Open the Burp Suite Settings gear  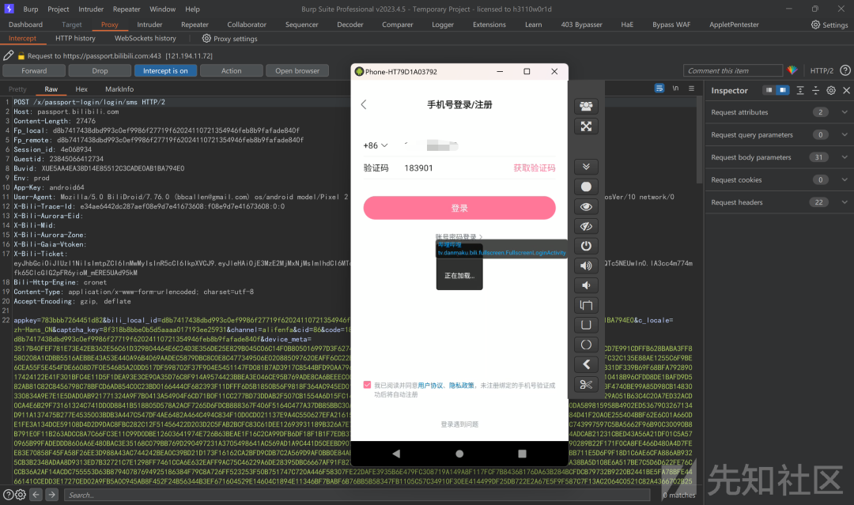829,24
